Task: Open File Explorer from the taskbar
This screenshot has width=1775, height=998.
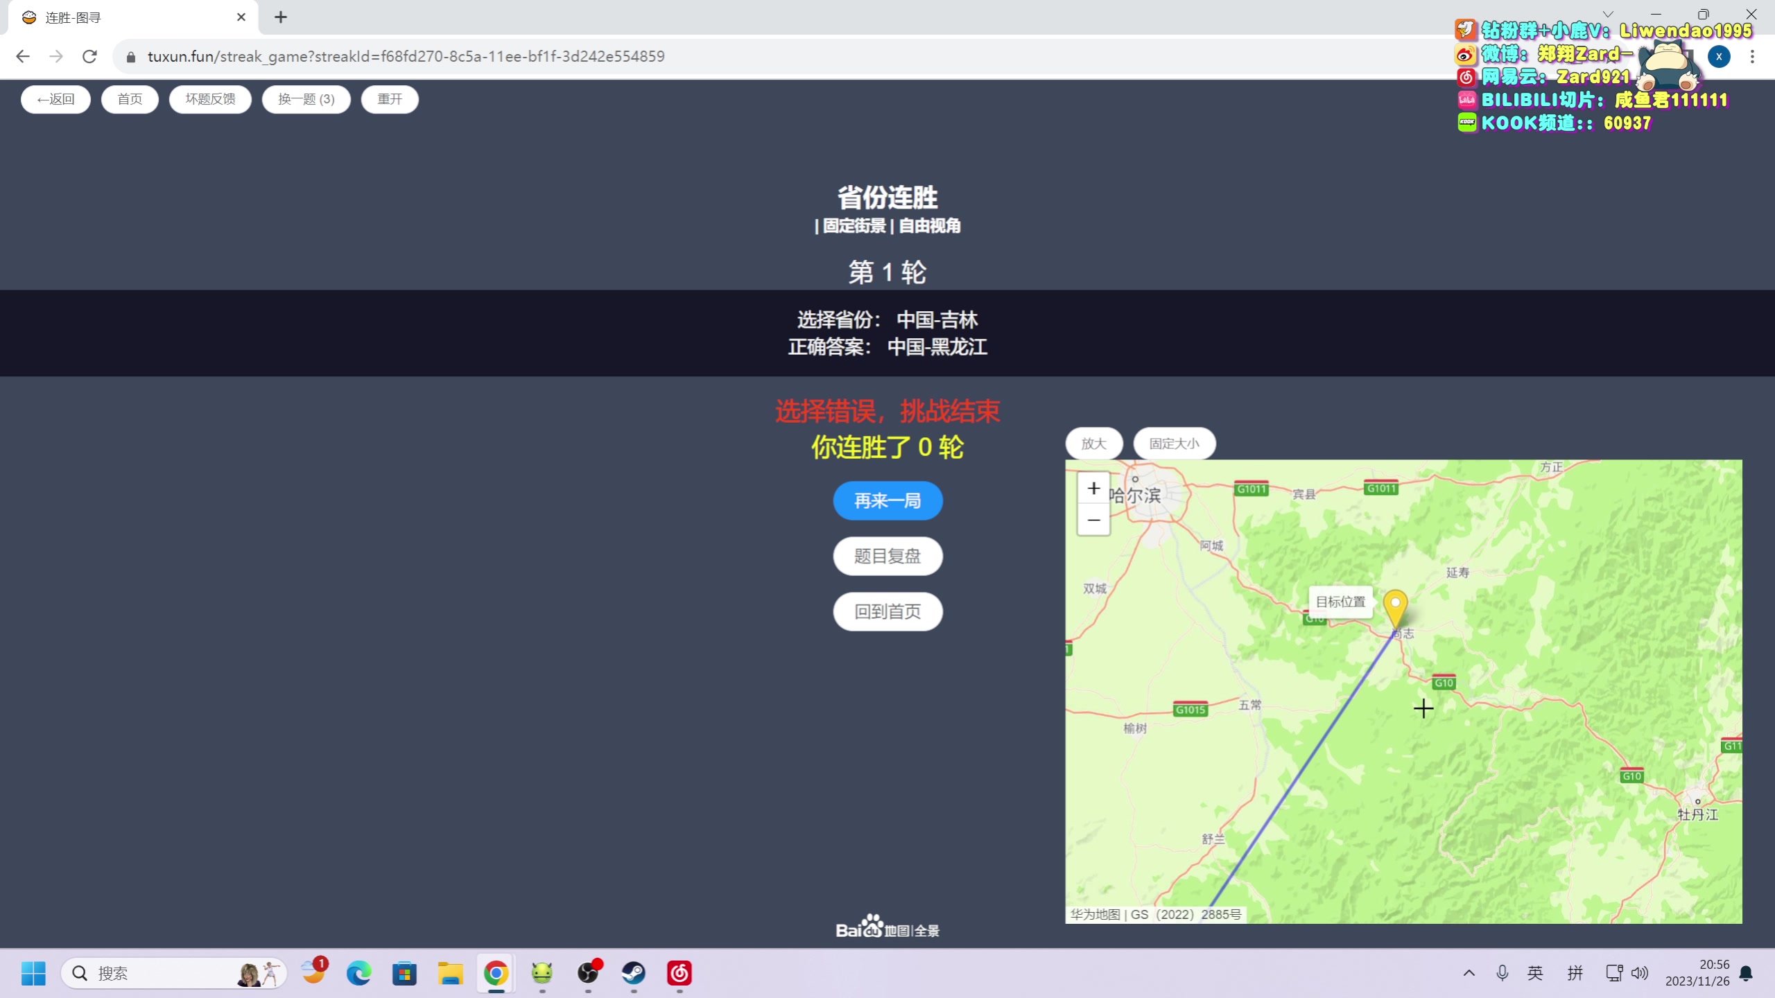Action: 450,973
